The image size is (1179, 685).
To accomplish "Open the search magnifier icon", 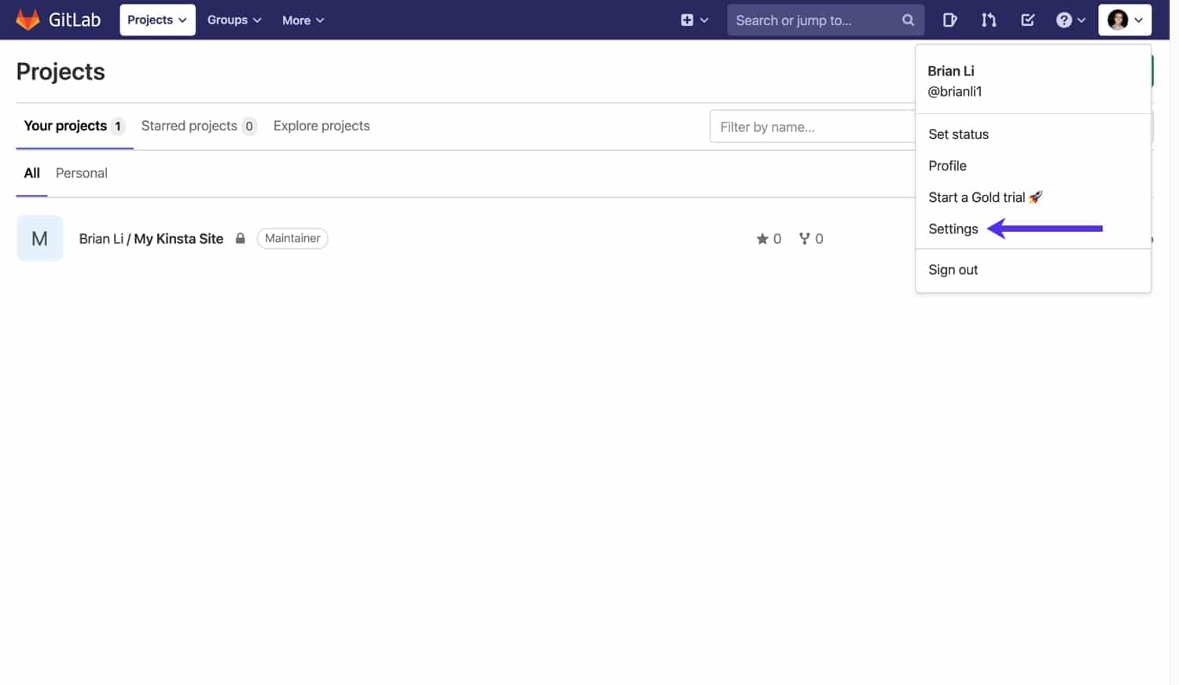I will point(908,20).
